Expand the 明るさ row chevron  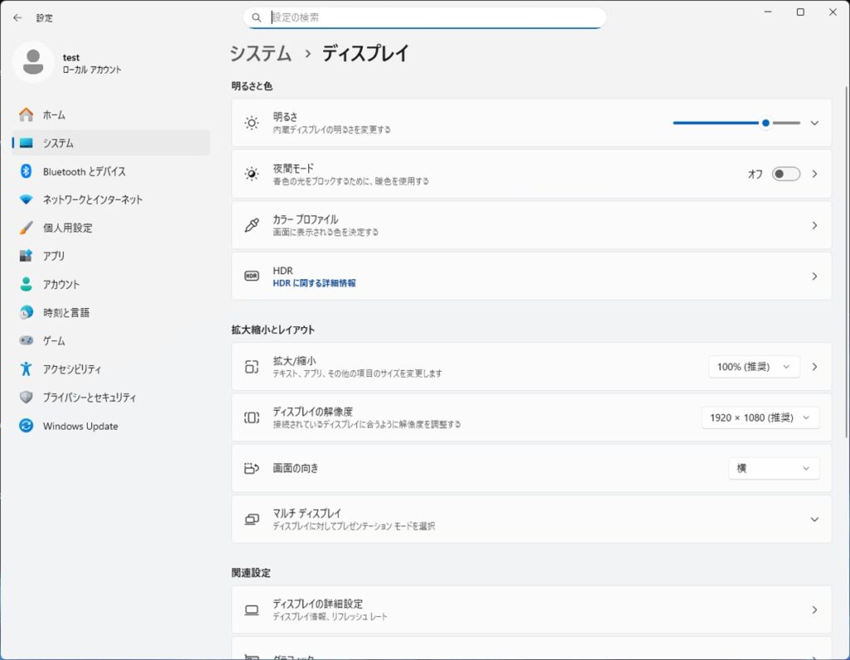coord(813,123)
